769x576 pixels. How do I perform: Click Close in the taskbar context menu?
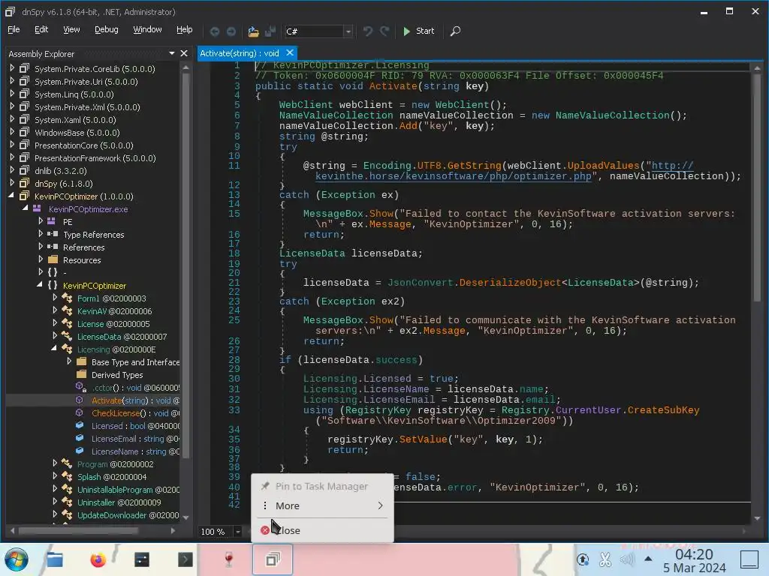point(322,530)
